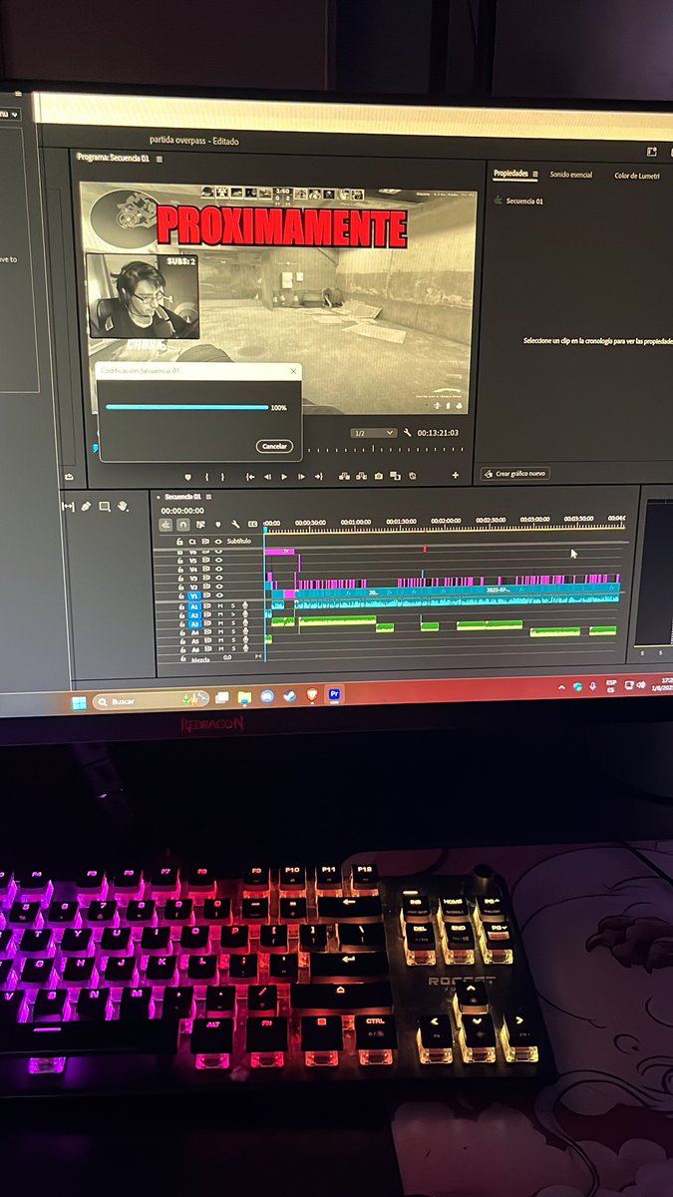Open playback resolution dropdown showing 1/2
The height and width of the screenshot is (1197, 673).
[x=374, y=433]
